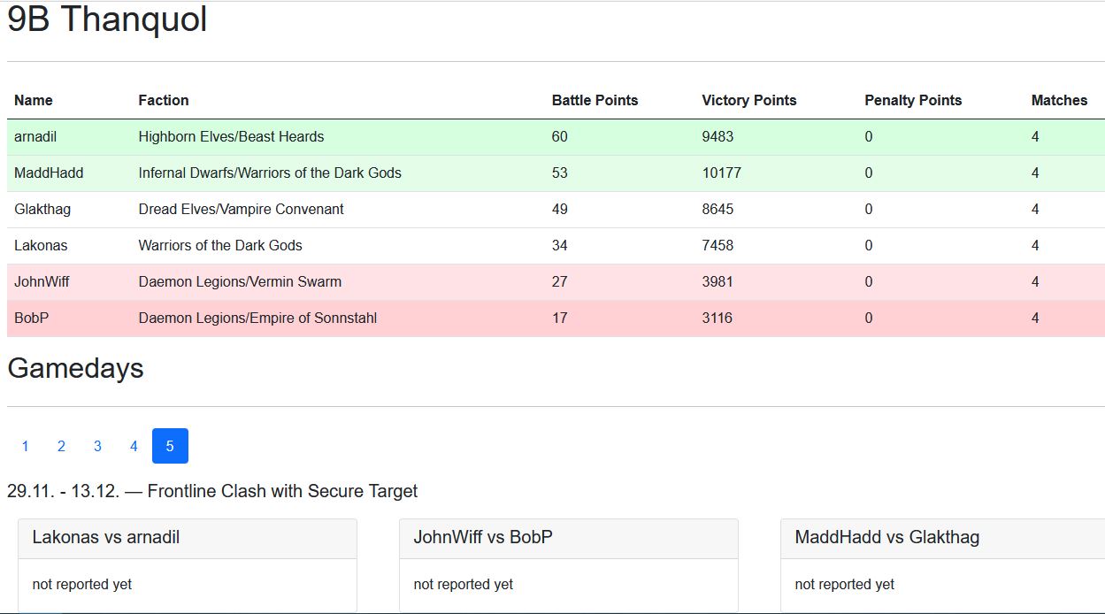The height and width of the screenshot is (614, 1105).
Task: Switch to gameday 2
Action: click(x=61, y=446)
